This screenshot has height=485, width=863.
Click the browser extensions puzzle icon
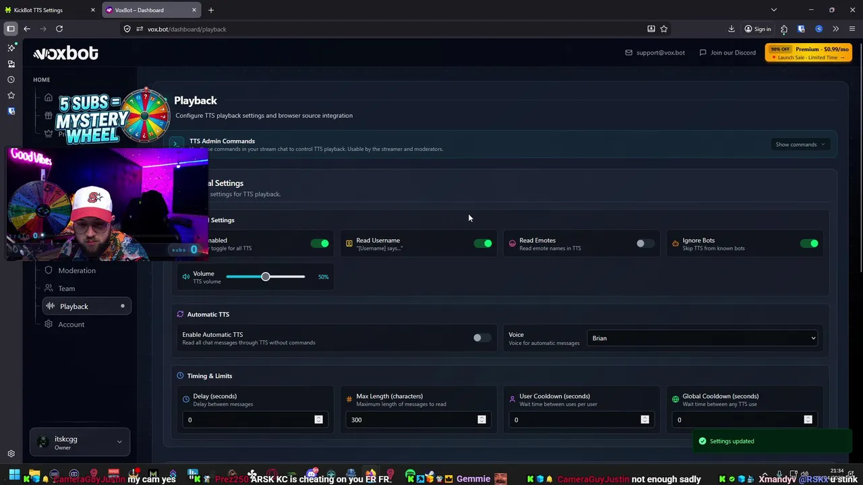pos(784,29)
